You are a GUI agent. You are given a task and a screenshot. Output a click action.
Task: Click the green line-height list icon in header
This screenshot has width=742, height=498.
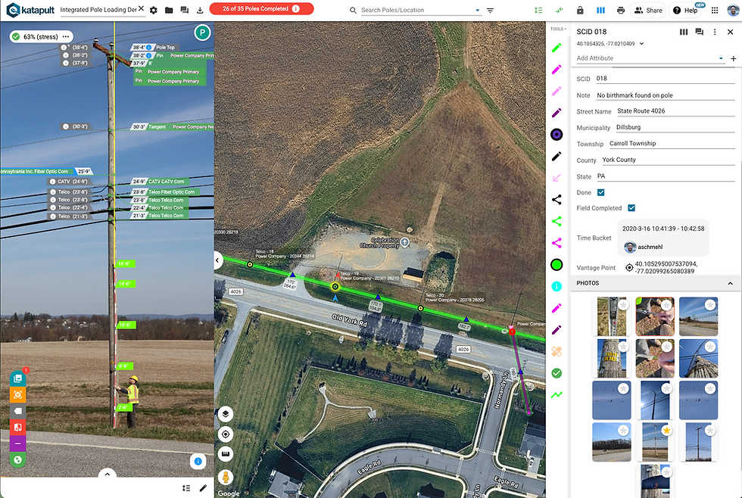click(x=538, y=10)
